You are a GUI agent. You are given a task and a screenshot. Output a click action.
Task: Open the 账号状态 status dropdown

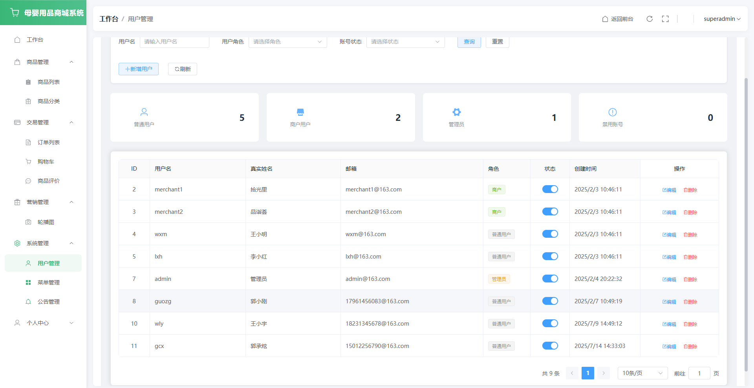pyautogui.click(x=405, y=42)
